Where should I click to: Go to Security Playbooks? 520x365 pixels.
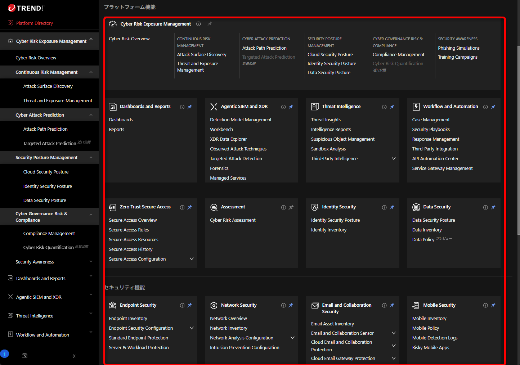[431, 130]
